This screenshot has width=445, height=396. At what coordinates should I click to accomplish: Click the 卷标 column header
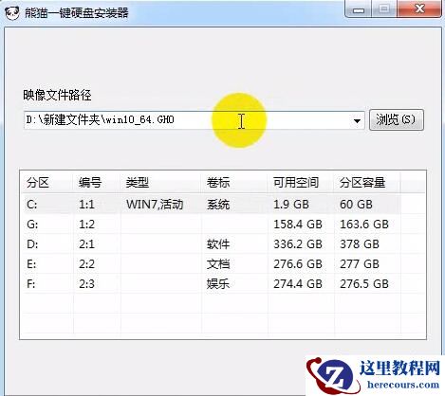coord(234,183)
